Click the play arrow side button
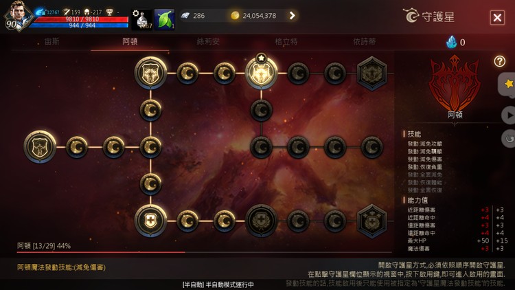 [508, 115]
